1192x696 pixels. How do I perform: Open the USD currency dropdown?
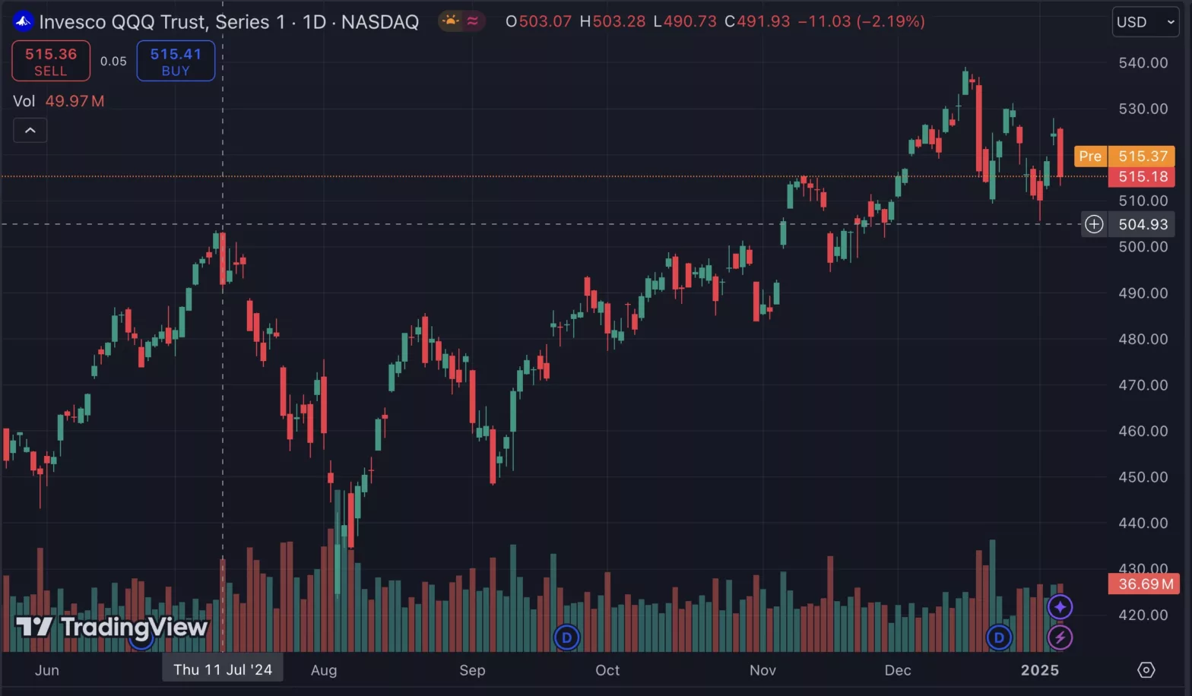click(1146, 22)
